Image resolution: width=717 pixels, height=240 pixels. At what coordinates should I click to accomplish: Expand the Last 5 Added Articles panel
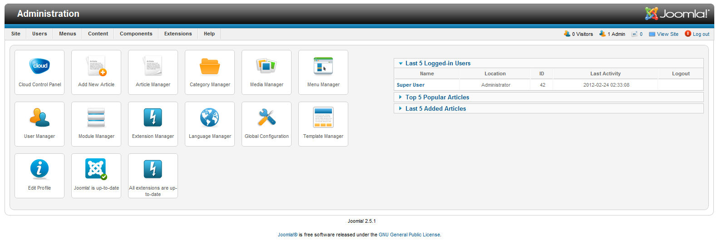(x=549, y=108)
